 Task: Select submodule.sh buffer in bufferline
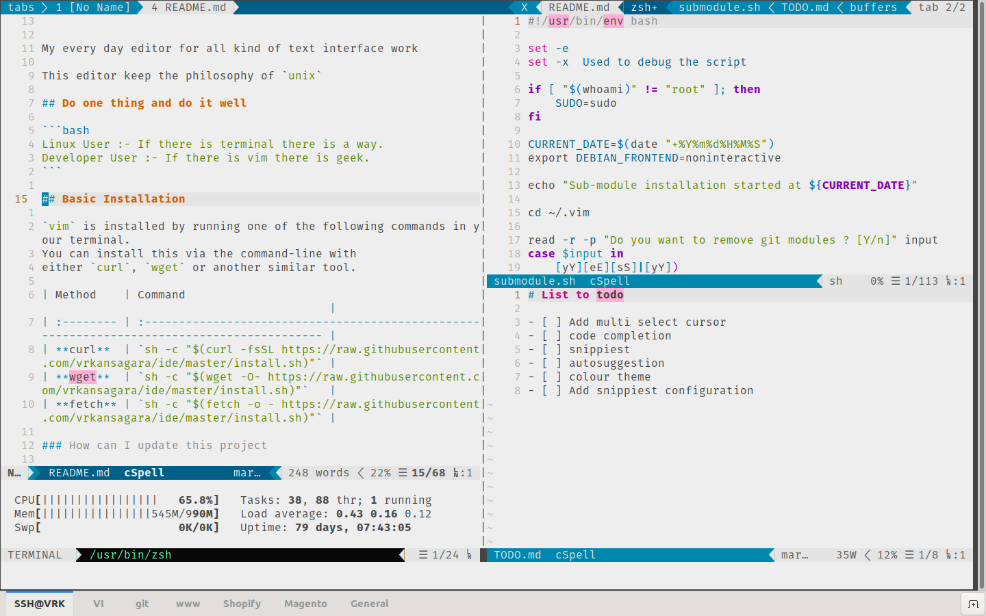720,8
